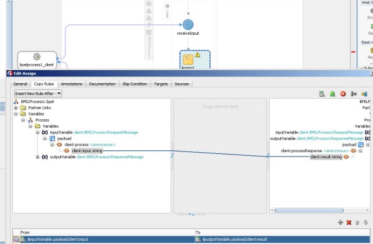Collapse the source payload node
The height and width of the screenshot is (244, 373).
(45, 138)
